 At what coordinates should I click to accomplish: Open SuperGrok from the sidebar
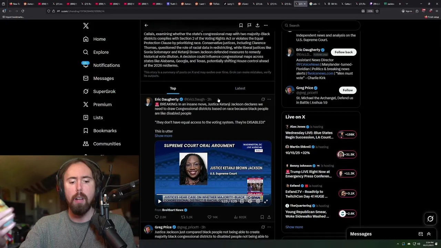pos(99,92)
